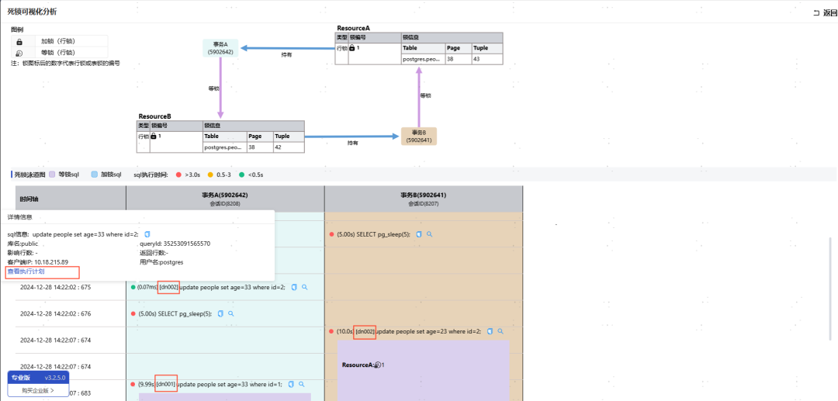
Task: Click the 等锁sql purple legend swatch
Action: click(52, 174)
